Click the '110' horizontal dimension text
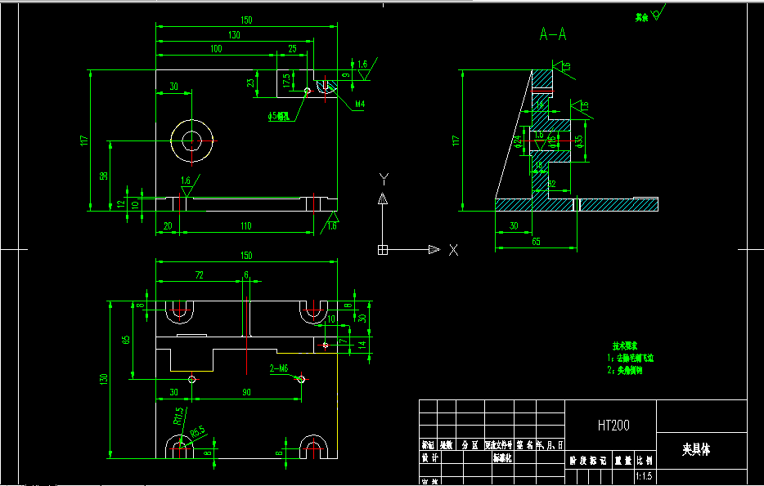 point(245,225)
